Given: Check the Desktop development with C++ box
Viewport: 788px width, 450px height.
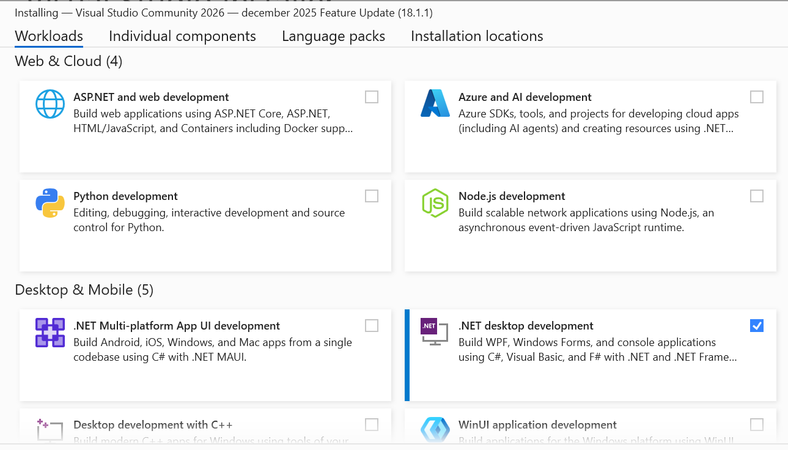Looking at the screenshot, I should click(x=372, y=424).
